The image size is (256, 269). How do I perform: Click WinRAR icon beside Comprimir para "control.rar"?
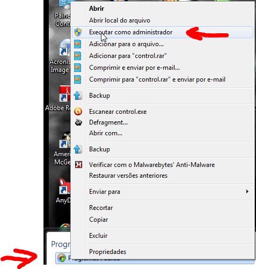[78, 79]
